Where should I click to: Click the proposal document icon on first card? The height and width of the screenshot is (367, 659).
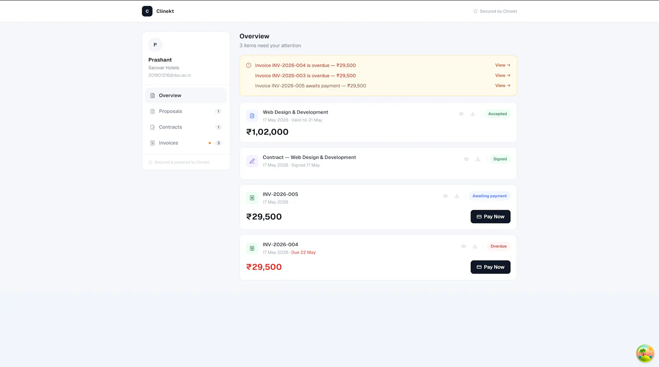pyautogui.click(x=252, y=116)
